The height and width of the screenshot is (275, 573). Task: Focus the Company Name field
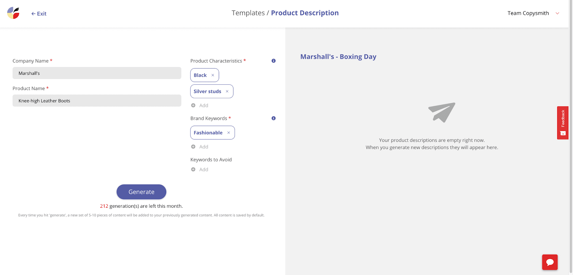click(x=97, y=73)
